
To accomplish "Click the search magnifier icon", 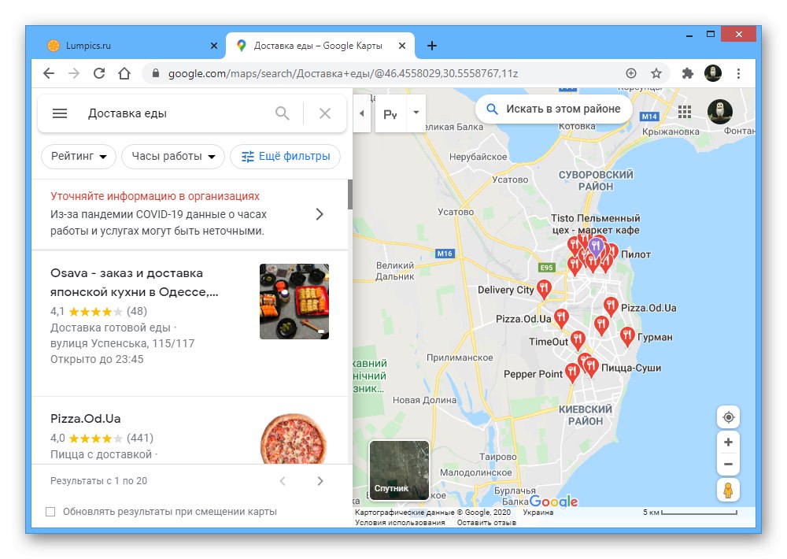I will (282, 113).
